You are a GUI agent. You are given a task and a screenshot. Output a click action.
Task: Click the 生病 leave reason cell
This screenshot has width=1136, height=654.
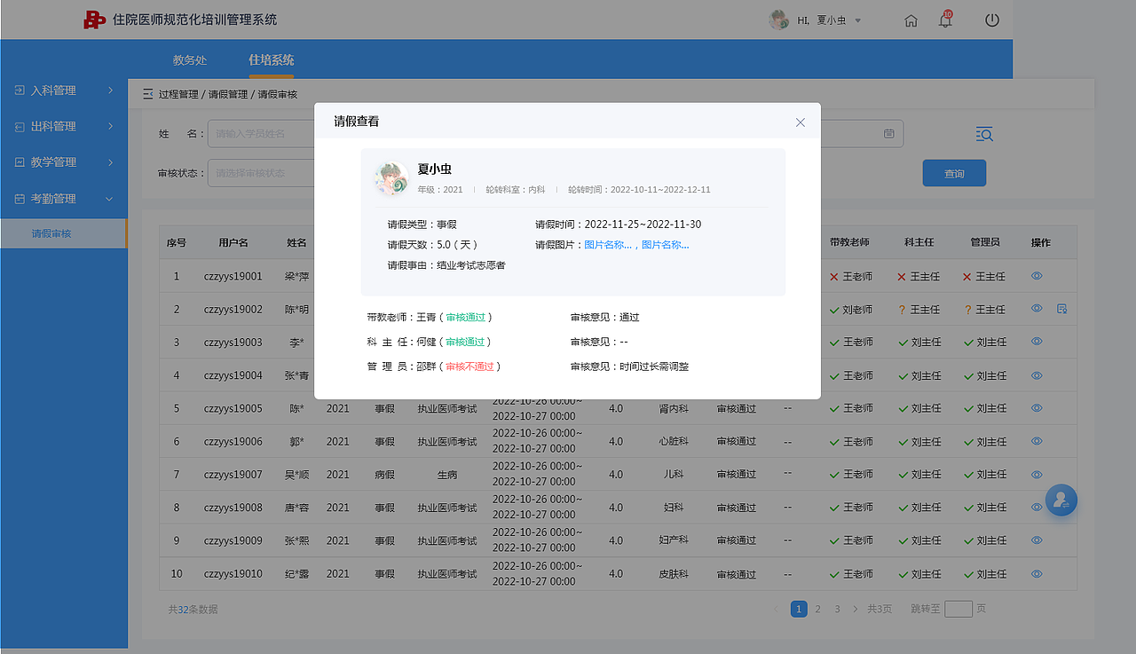click(x=447, y=475)
